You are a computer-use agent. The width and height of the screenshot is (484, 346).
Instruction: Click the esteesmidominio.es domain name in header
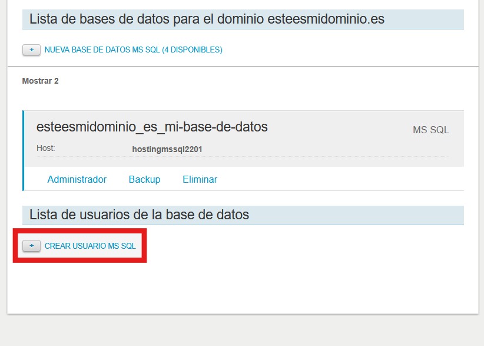(x=326, y=19)
